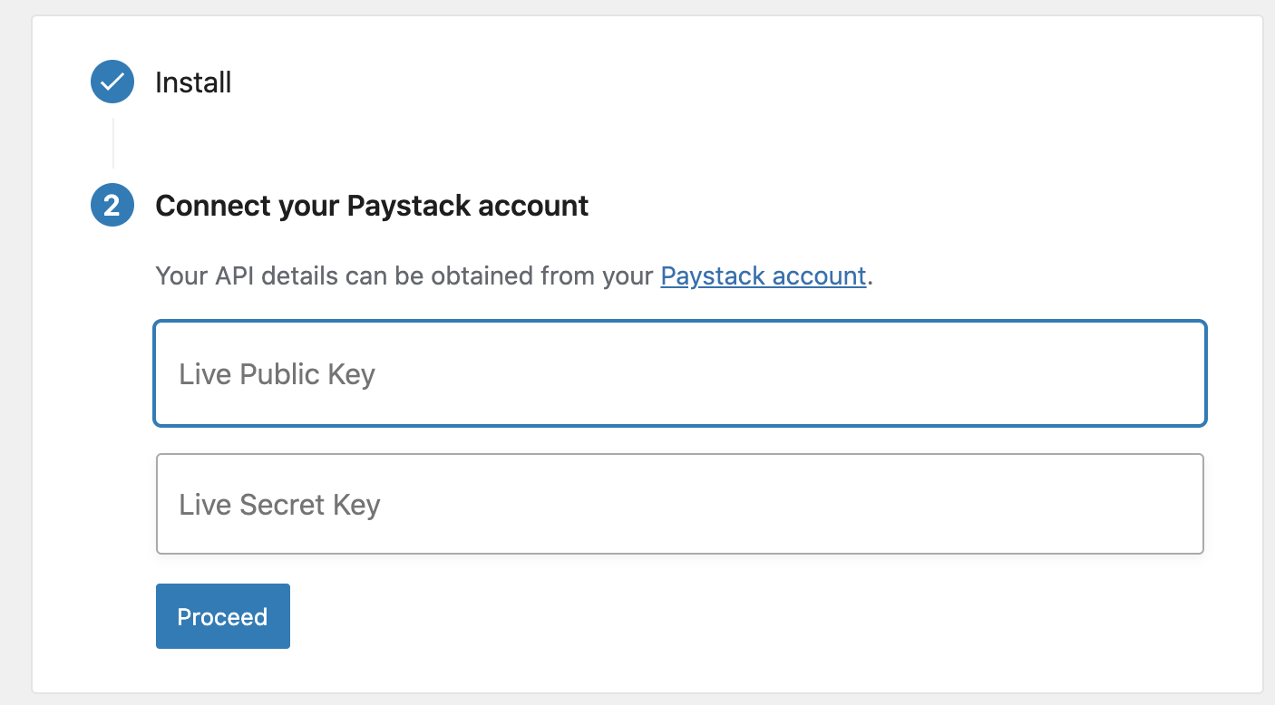This screenshot has width=1275, height=705.
Task: Click the completed Install step indicator
Action: (112, 82)
